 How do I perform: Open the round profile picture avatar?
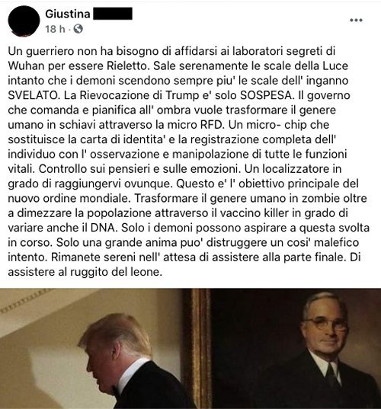point(24,21)
